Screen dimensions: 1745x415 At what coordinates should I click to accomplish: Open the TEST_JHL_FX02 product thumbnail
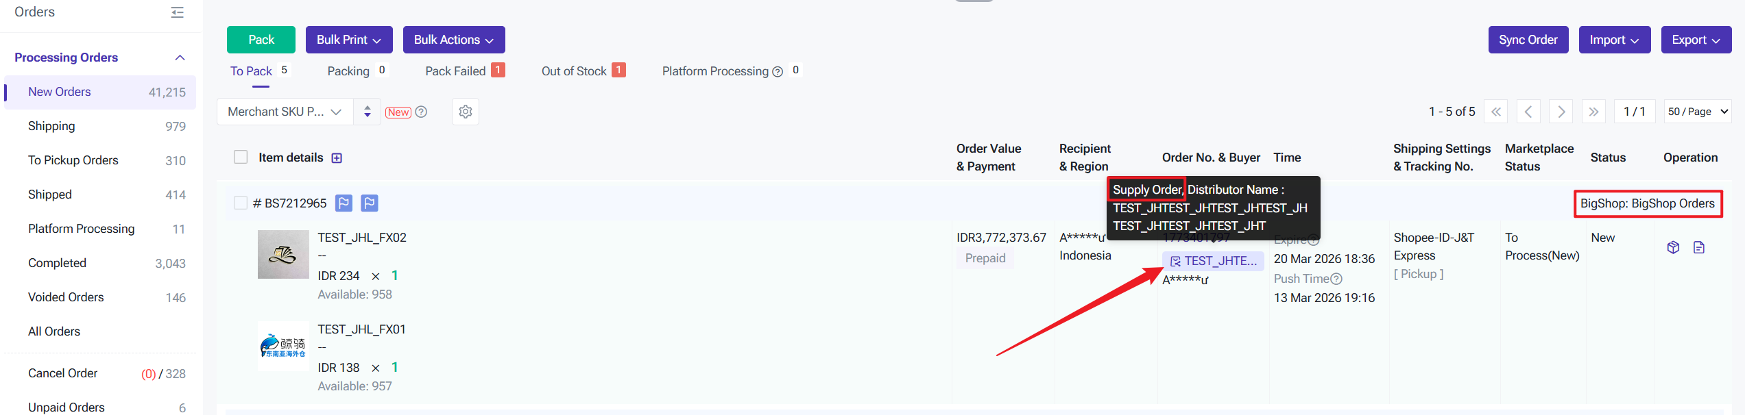283,255
